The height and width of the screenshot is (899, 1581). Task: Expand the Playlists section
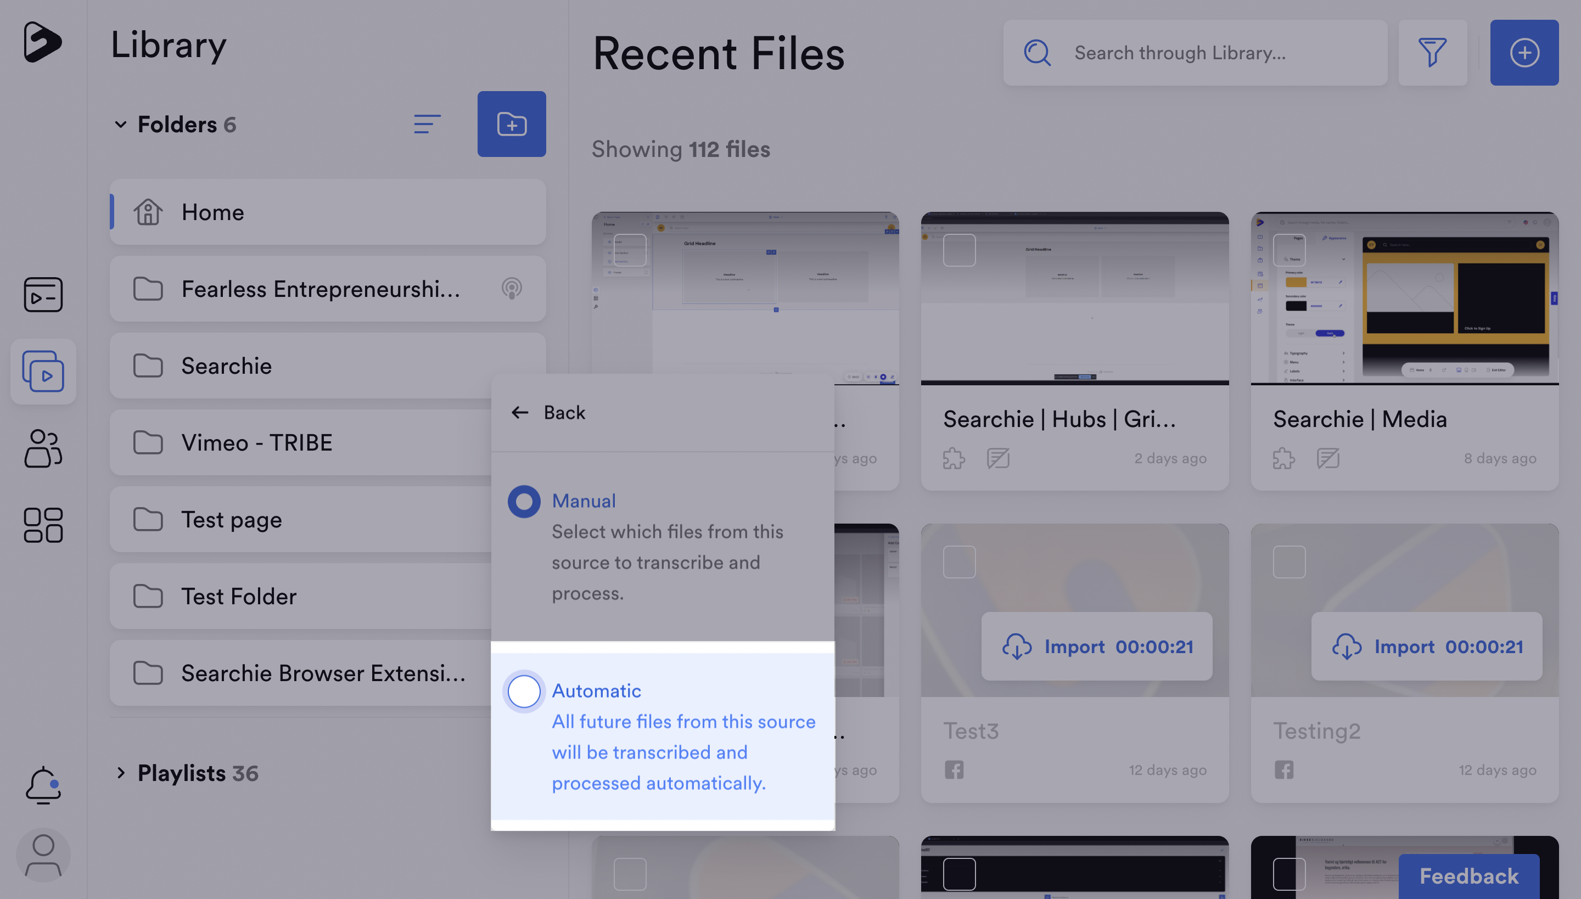(120, 773)
